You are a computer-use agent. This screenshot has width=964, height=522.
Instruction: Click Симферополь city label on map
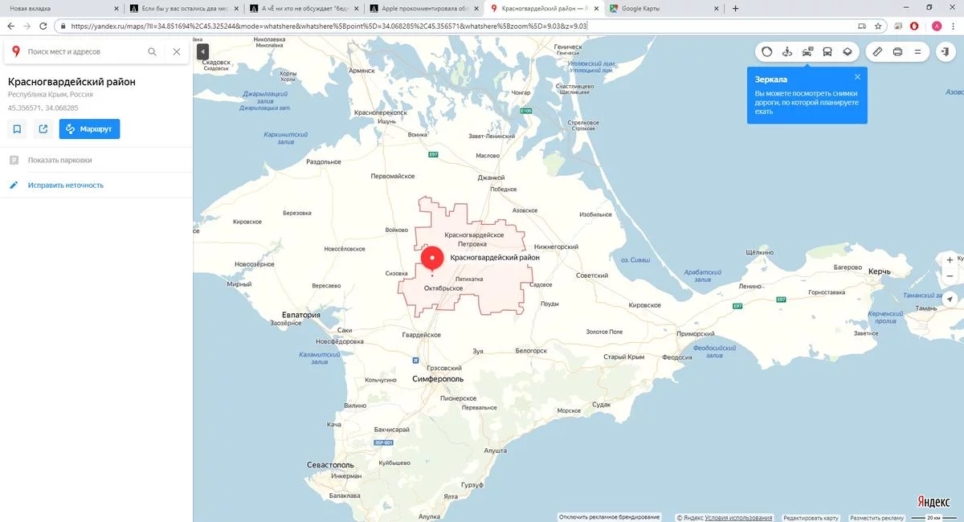438,377
